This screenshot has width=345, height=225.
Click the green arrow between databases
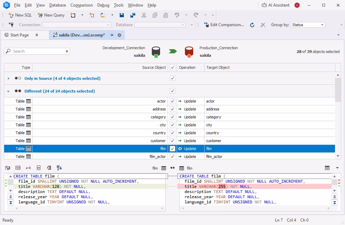click(x=173, y=51)
